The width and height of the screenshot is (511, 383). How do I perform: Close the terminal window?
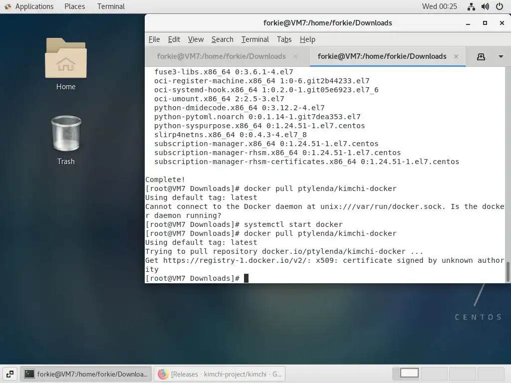[x=502, y=23]
